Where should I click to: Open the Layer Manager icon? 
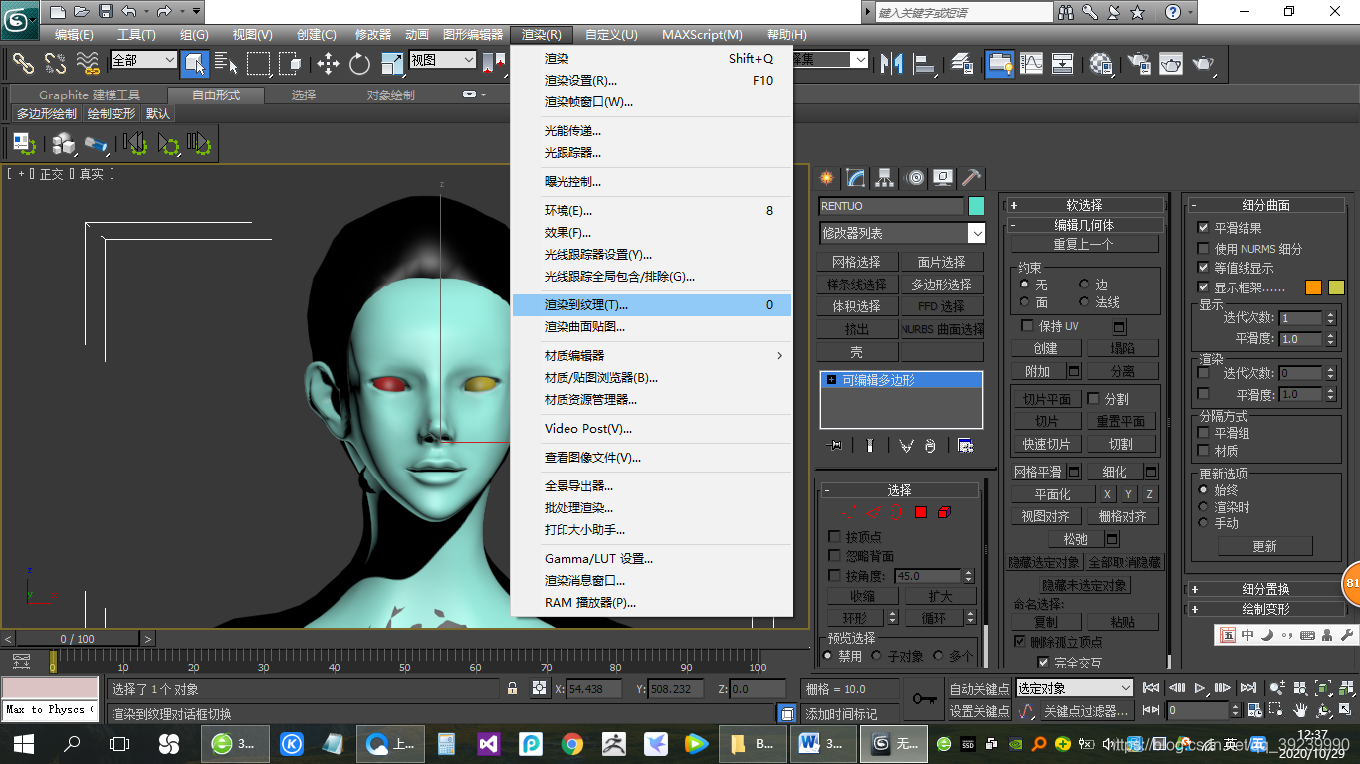click(x=962, y=64)
